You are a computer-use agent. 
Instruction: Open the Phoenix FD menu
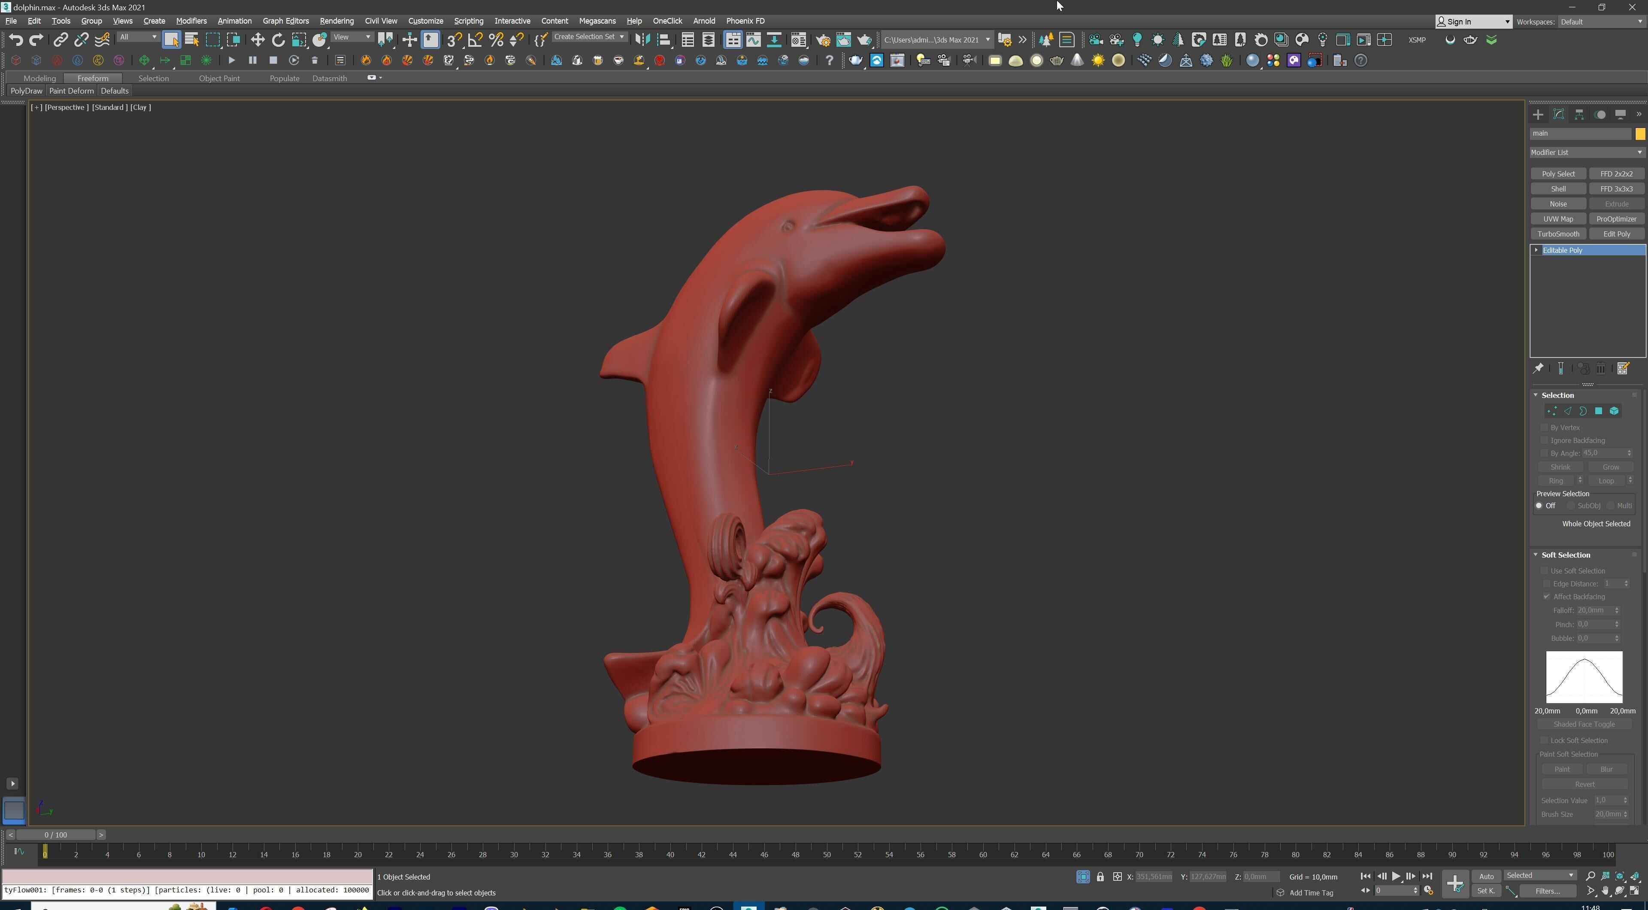click(x=745, y=21)
